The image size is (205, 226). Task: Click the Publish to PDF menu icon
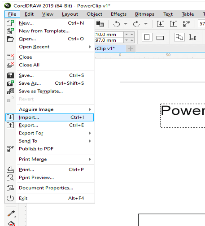coord(10,149)
